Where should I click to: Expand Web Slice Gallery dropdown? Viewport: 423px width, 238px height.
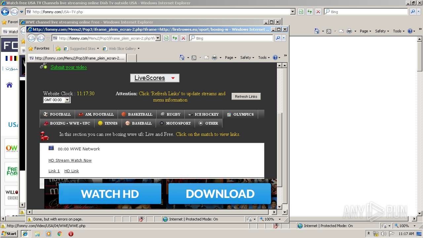click(x=138, y=49)
